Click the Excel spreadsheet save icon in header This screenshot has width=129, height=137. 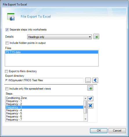tap(11, 17)
